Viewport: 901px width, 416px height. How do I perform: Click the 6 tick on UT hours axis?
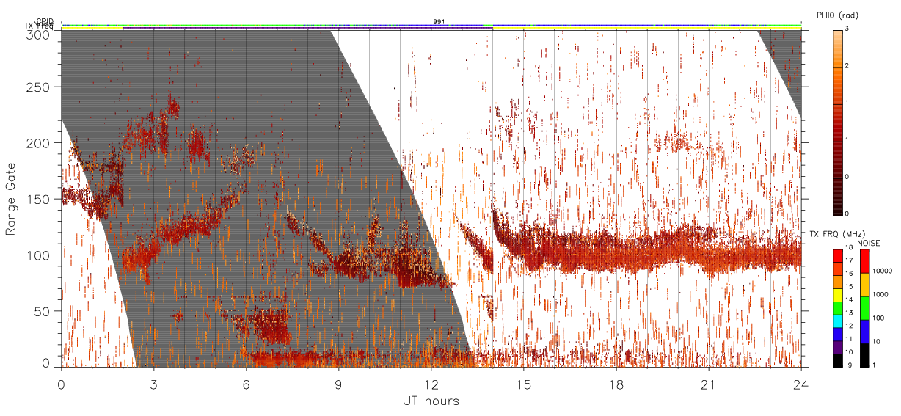pos(246,384)
